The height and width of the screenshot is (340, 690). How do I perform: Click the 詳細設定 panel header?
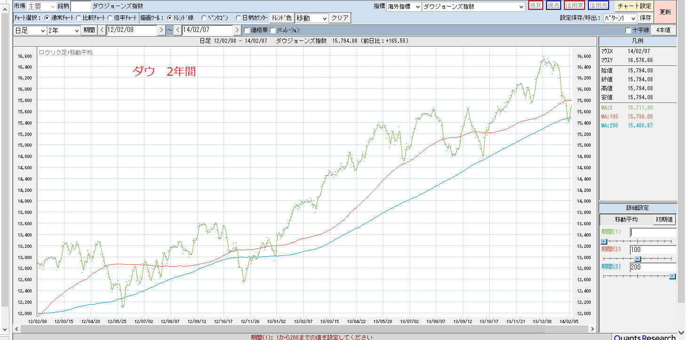[638, 208]
